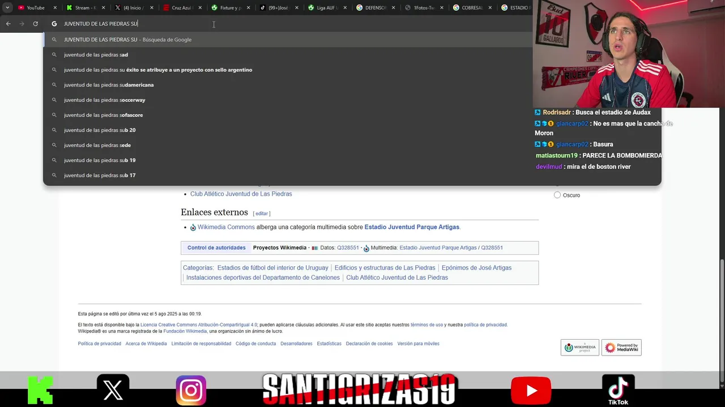Viewport: 725px width, 407px height.
Task: Click the Wikimedia project badge
Action: [579, 348]
